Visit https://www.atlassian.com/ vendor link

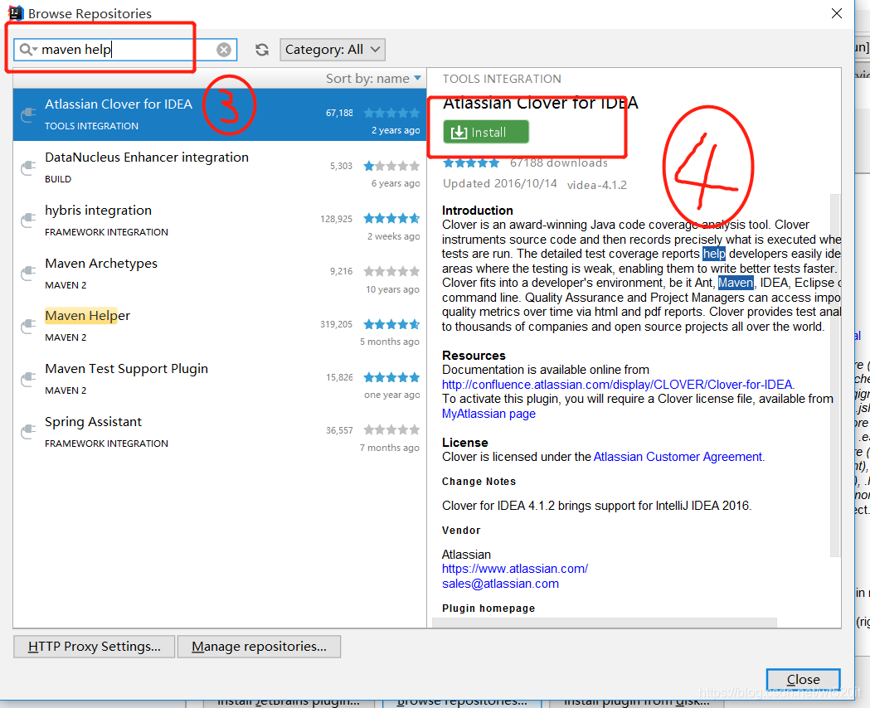tap(515, 569)
